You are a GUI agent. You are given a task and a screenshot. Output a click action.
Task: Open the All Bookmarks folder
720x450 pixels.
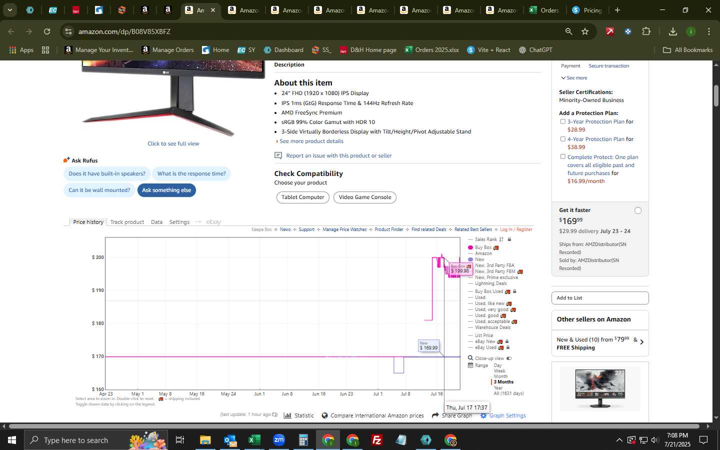point(687,50)
